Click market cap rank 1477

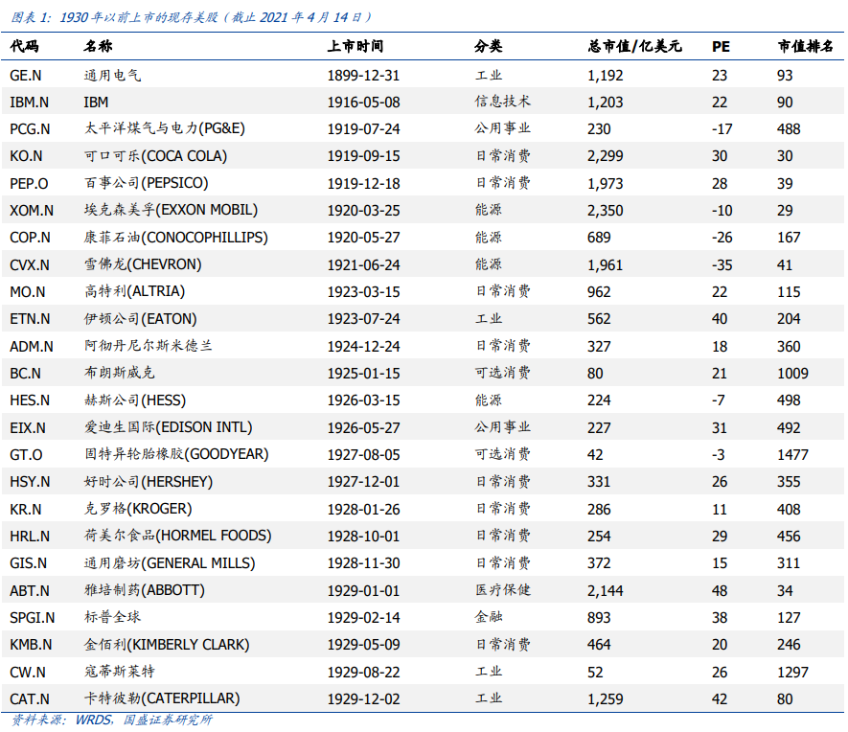click(792, 455)
